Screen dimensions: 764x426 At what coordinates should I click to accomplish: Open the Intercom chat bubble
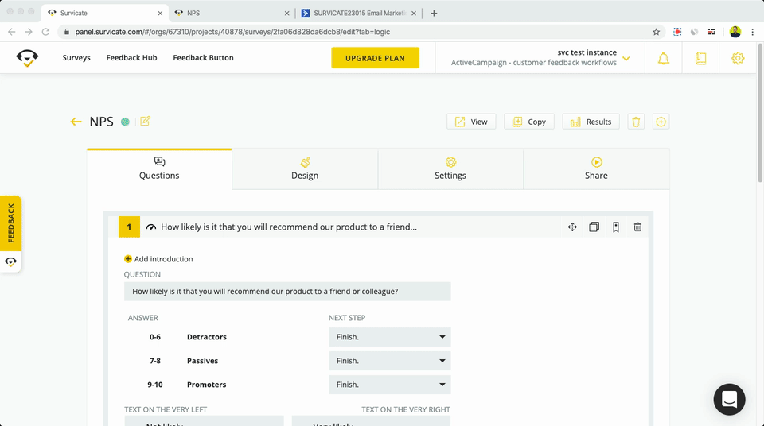(729, 399)
